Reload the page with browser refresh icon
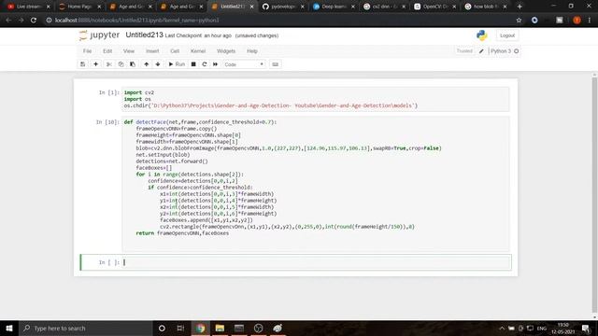Viewport: 598px width, 336px height. click(x=34, y=21)
